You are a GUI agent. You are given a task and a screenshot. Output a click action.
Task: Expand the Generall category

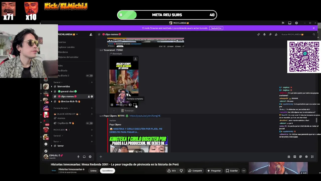58,136
